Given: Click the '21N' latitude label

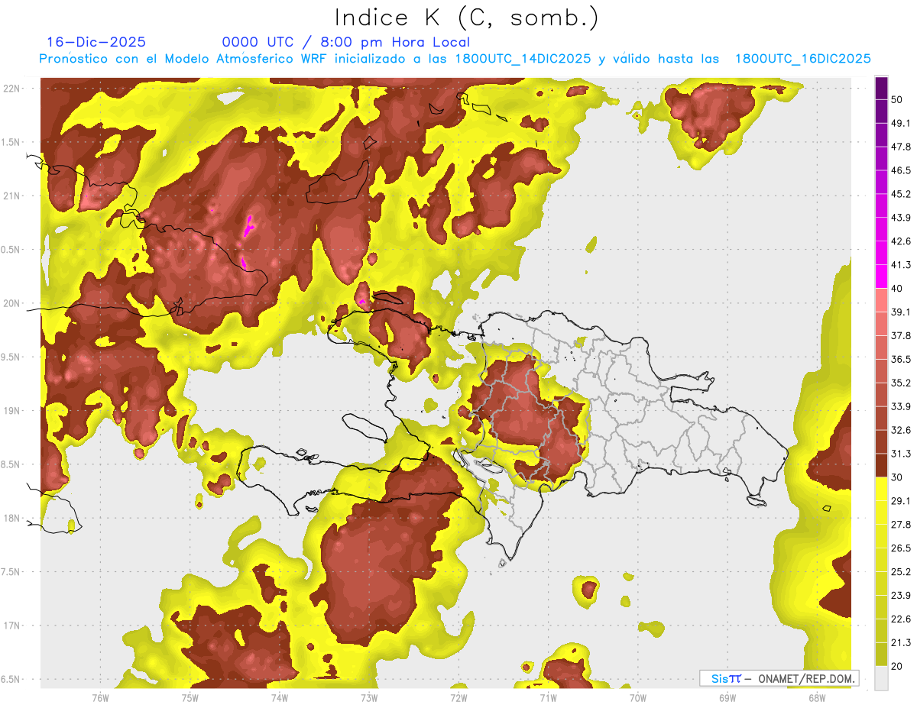Looking at the screenshot, I should point(12,196).
